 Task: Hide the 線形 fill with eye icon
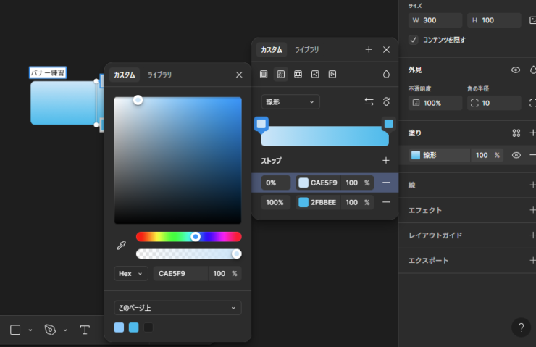click(x=516, y=155)
